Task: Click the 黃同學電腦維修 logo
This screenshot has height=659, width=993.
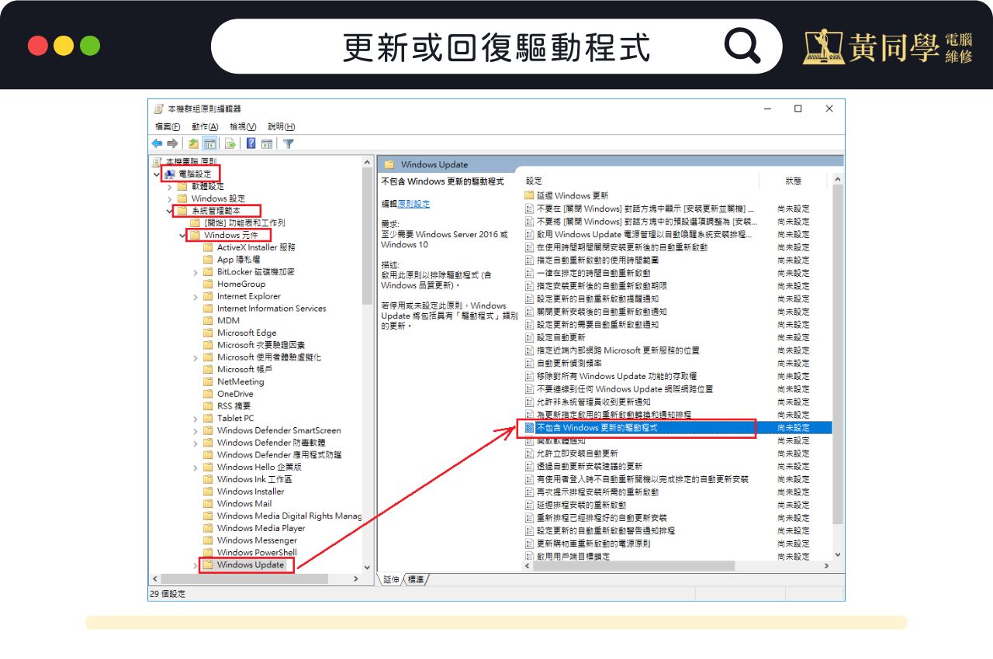Action: [x=888, y=47]
